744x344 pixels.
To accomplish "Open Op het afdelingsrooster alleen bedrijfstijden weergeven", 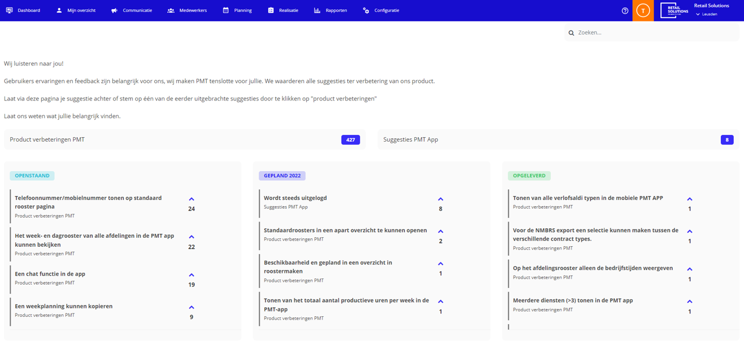I will click(593, 268).
